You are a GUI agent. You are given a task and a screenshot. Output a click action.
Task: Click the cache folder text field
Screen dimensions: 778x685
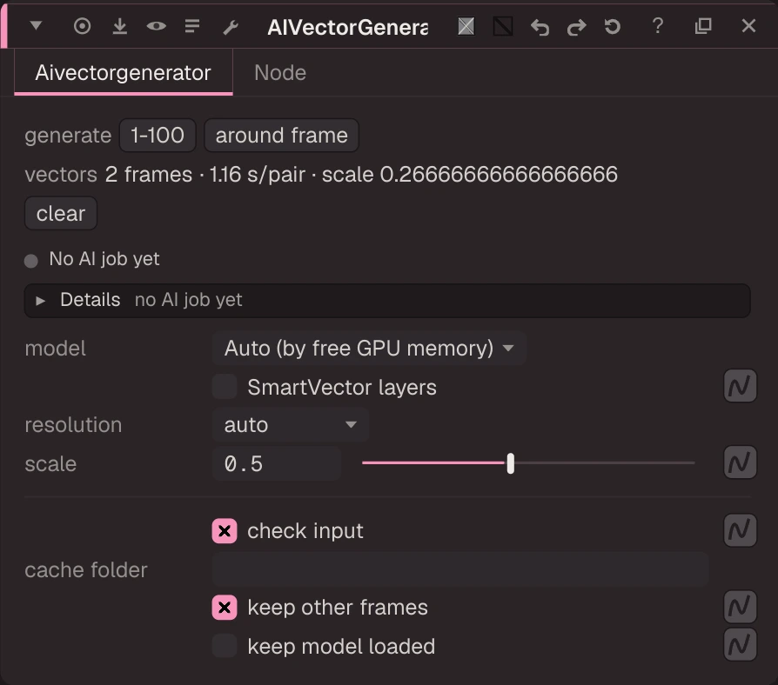coord(460,569)
